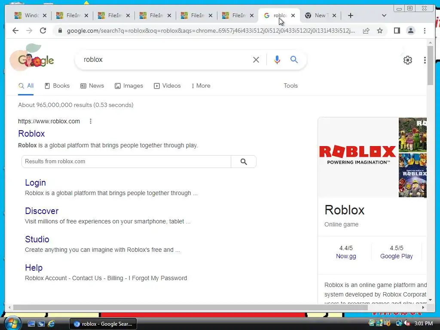Click inside the roblox search query field
The height and width of the screenshot is (330, 440).
[x=165, y=60]
